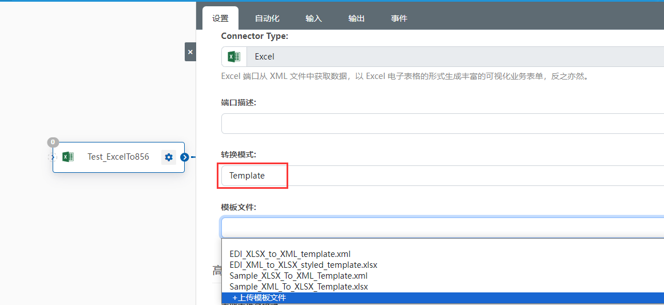Click the Excel icon beside Connector Type

234,57
